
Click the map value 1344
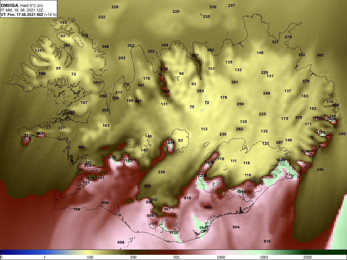170,142
